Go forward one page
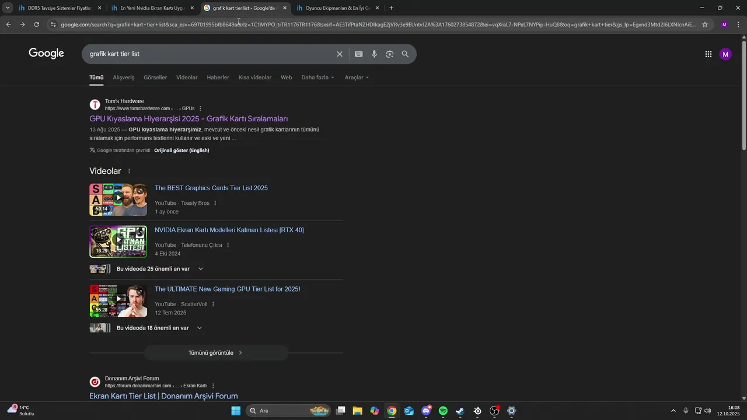This screenshot has width=747, height=420. [22, 24]
